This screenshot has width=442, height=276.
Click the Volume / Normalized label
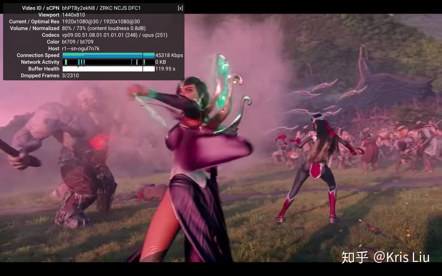point(35,28)
